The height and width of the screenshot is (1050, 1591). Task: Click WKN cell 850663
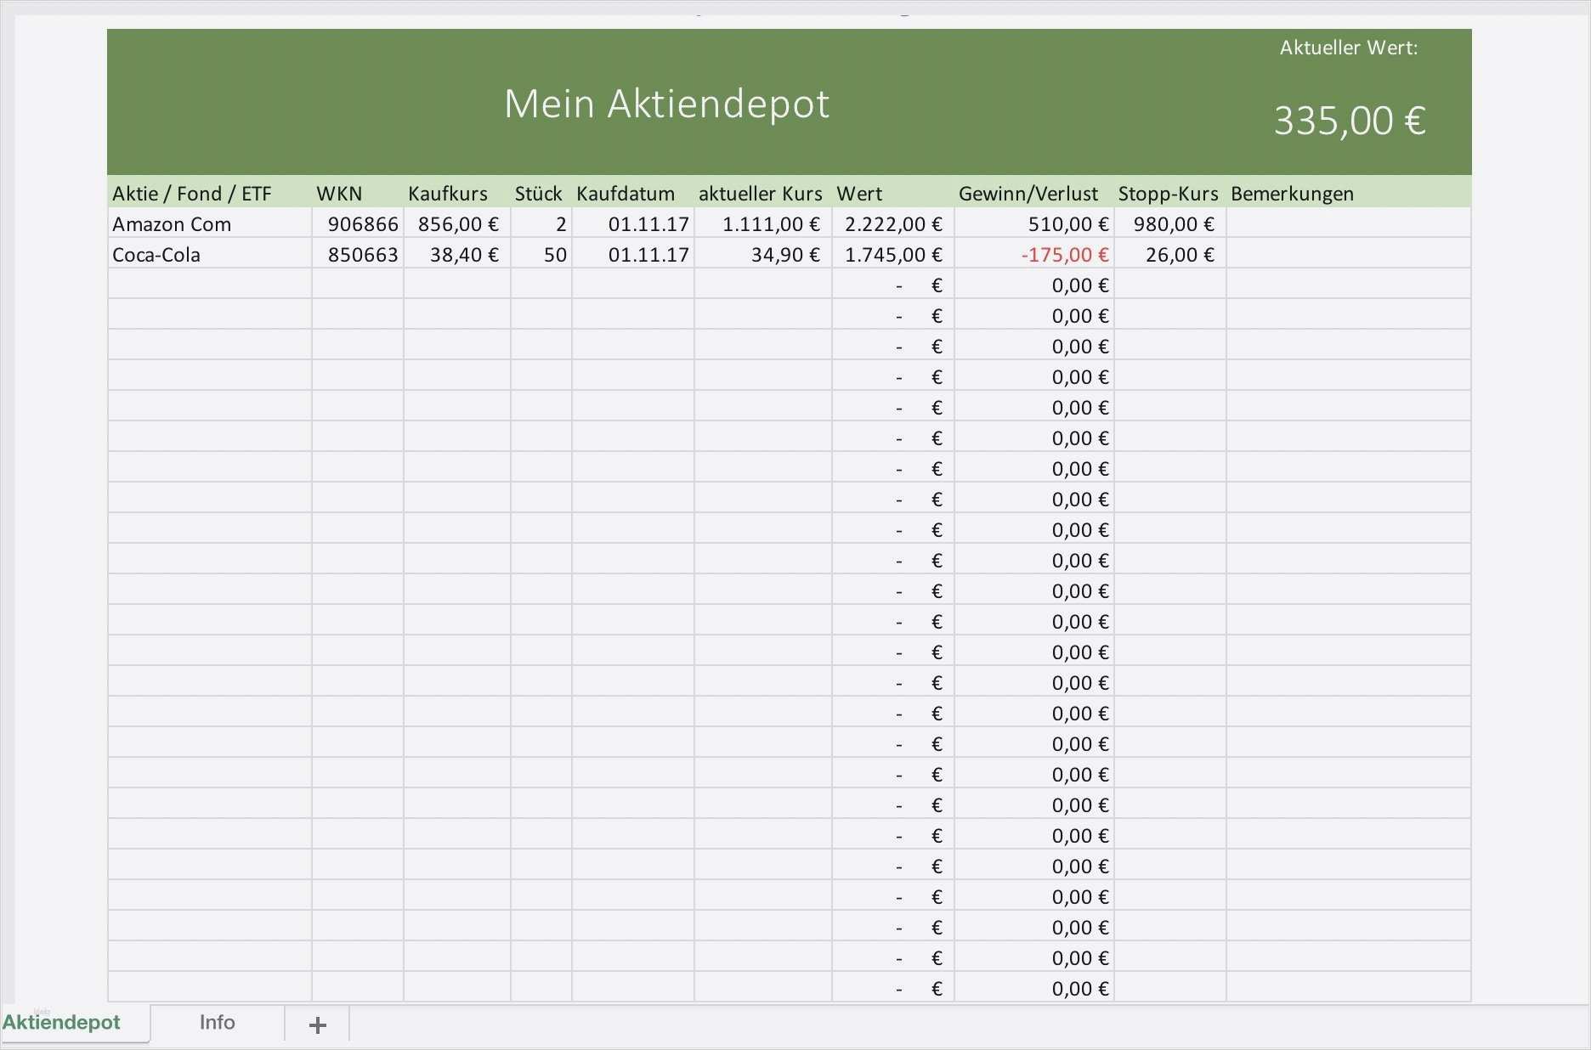point(358,255)
